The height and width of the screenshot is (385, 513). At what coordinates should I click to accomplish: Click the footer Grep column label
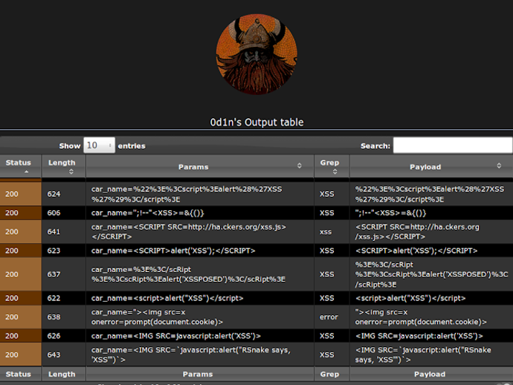pyautogui.click(x=330, y=374)
